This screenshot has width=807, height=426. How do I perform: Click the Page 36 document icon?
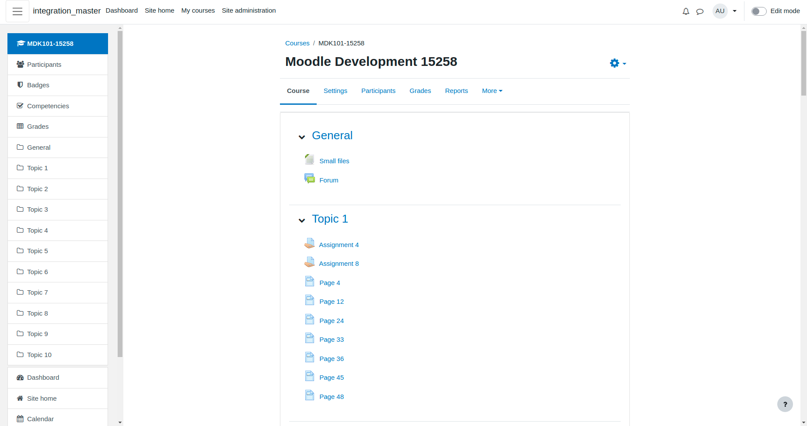(x=310, y=357)
